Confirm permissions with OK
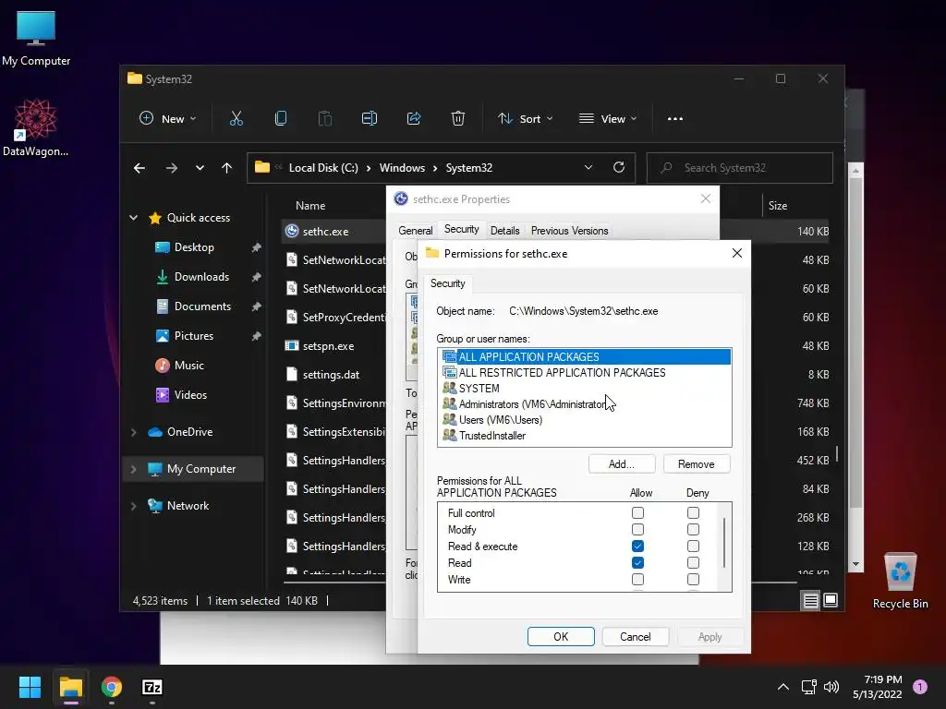Viewport: 946px width, 709px height. [x=561, y=637]
